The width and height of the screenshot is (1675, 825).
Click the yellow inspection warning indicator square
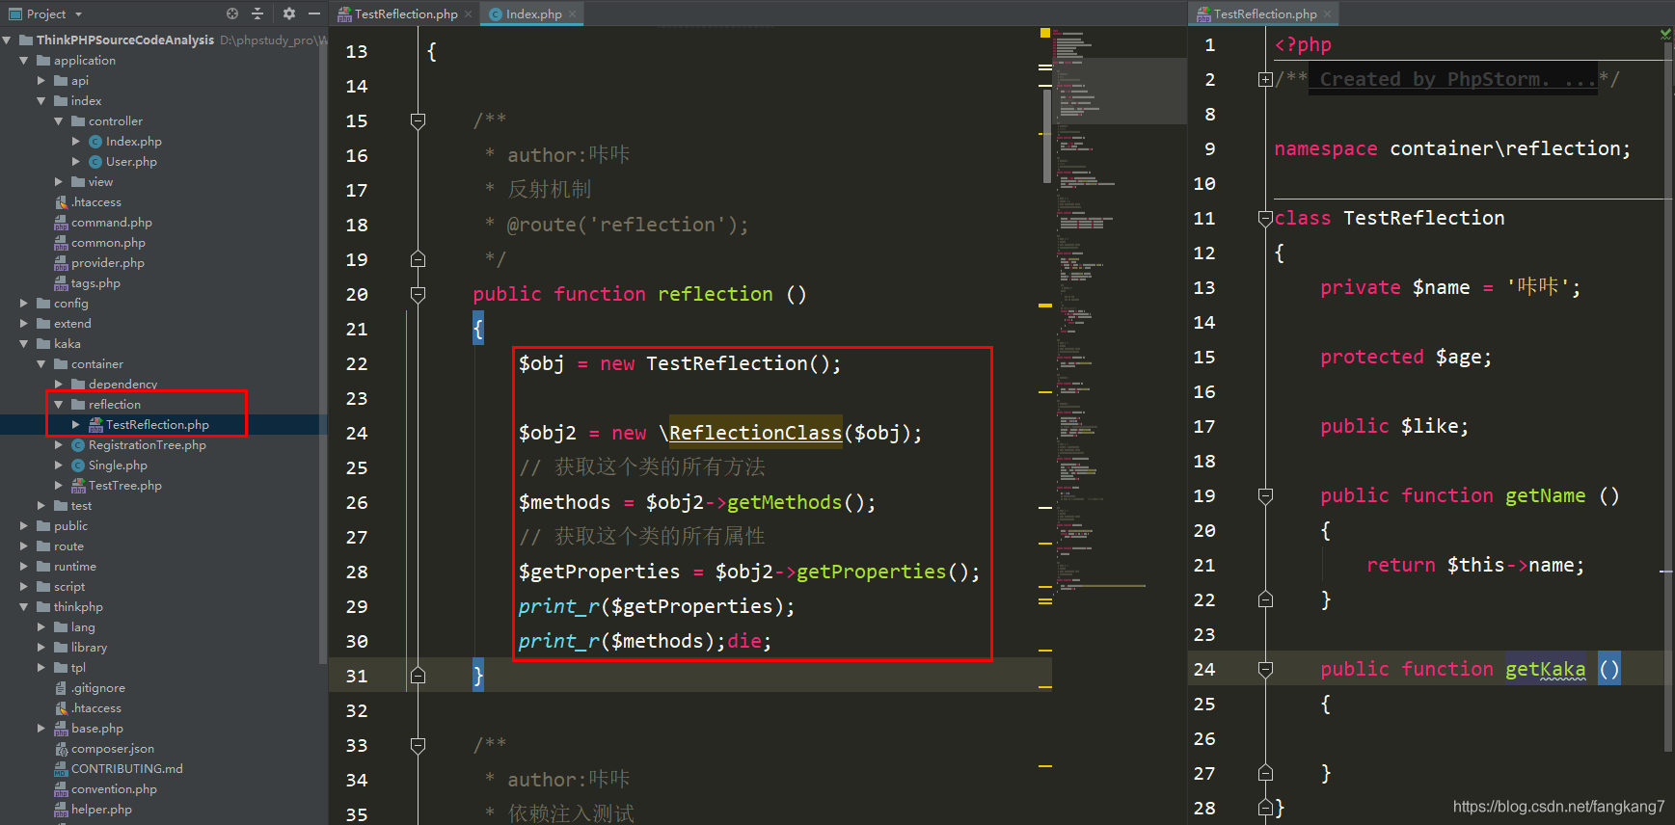[1045, 33]
